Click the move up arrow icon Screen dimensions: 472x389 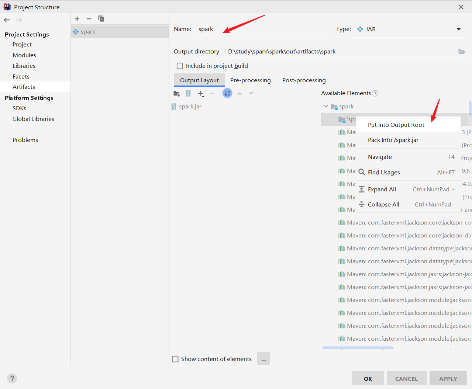coord(240,94)
